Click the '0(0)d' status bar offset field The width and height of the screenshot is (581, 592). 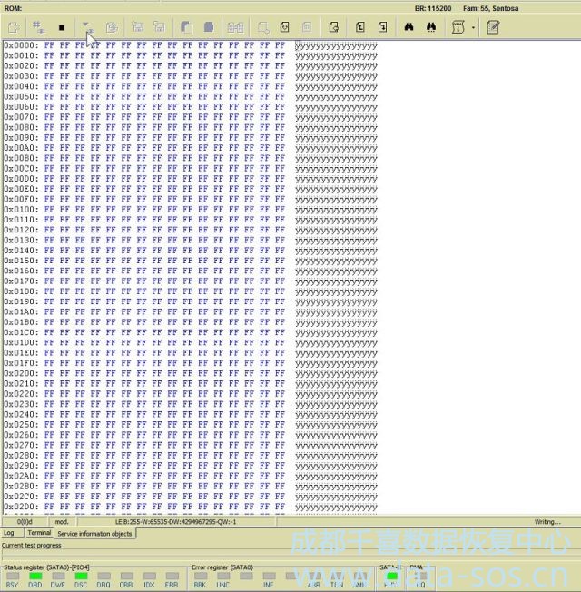coord(25,522)
